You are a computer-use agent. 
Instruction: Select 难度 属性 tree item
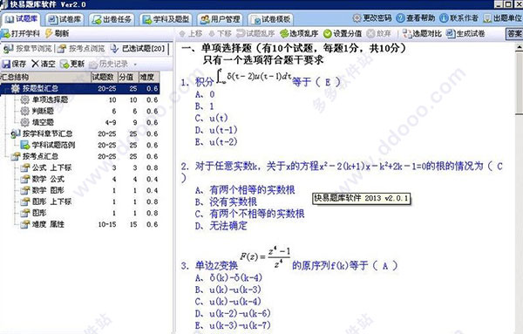(48, 225)
